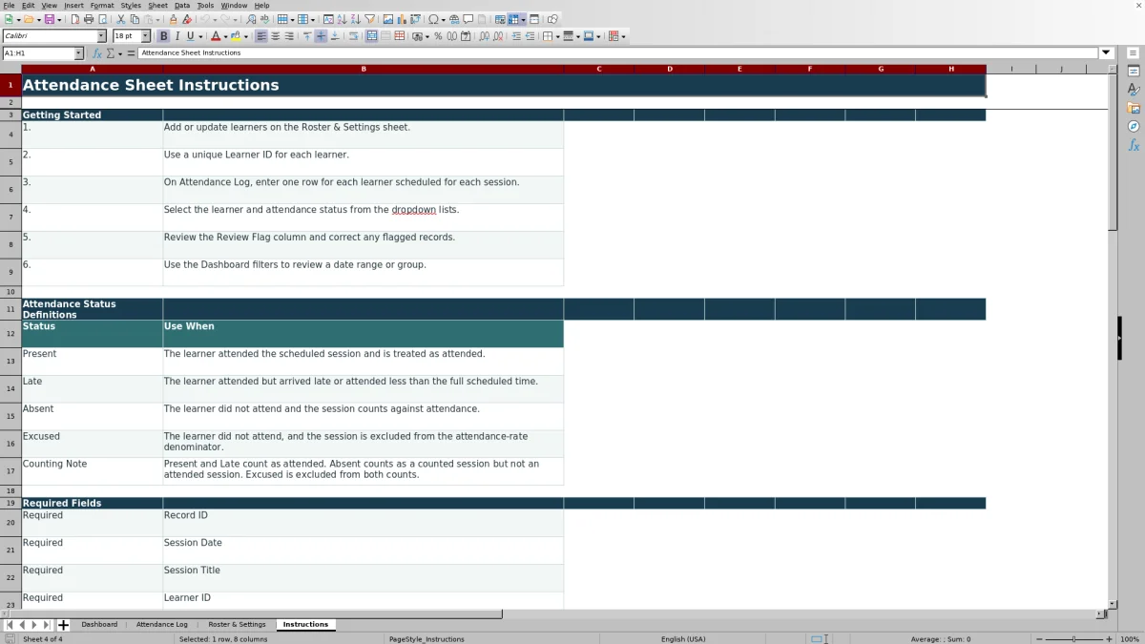Toggle Align Top vertical alignment
This screenshot has width=1145, height=644.
pyautogui.click(x=307, y=36)
